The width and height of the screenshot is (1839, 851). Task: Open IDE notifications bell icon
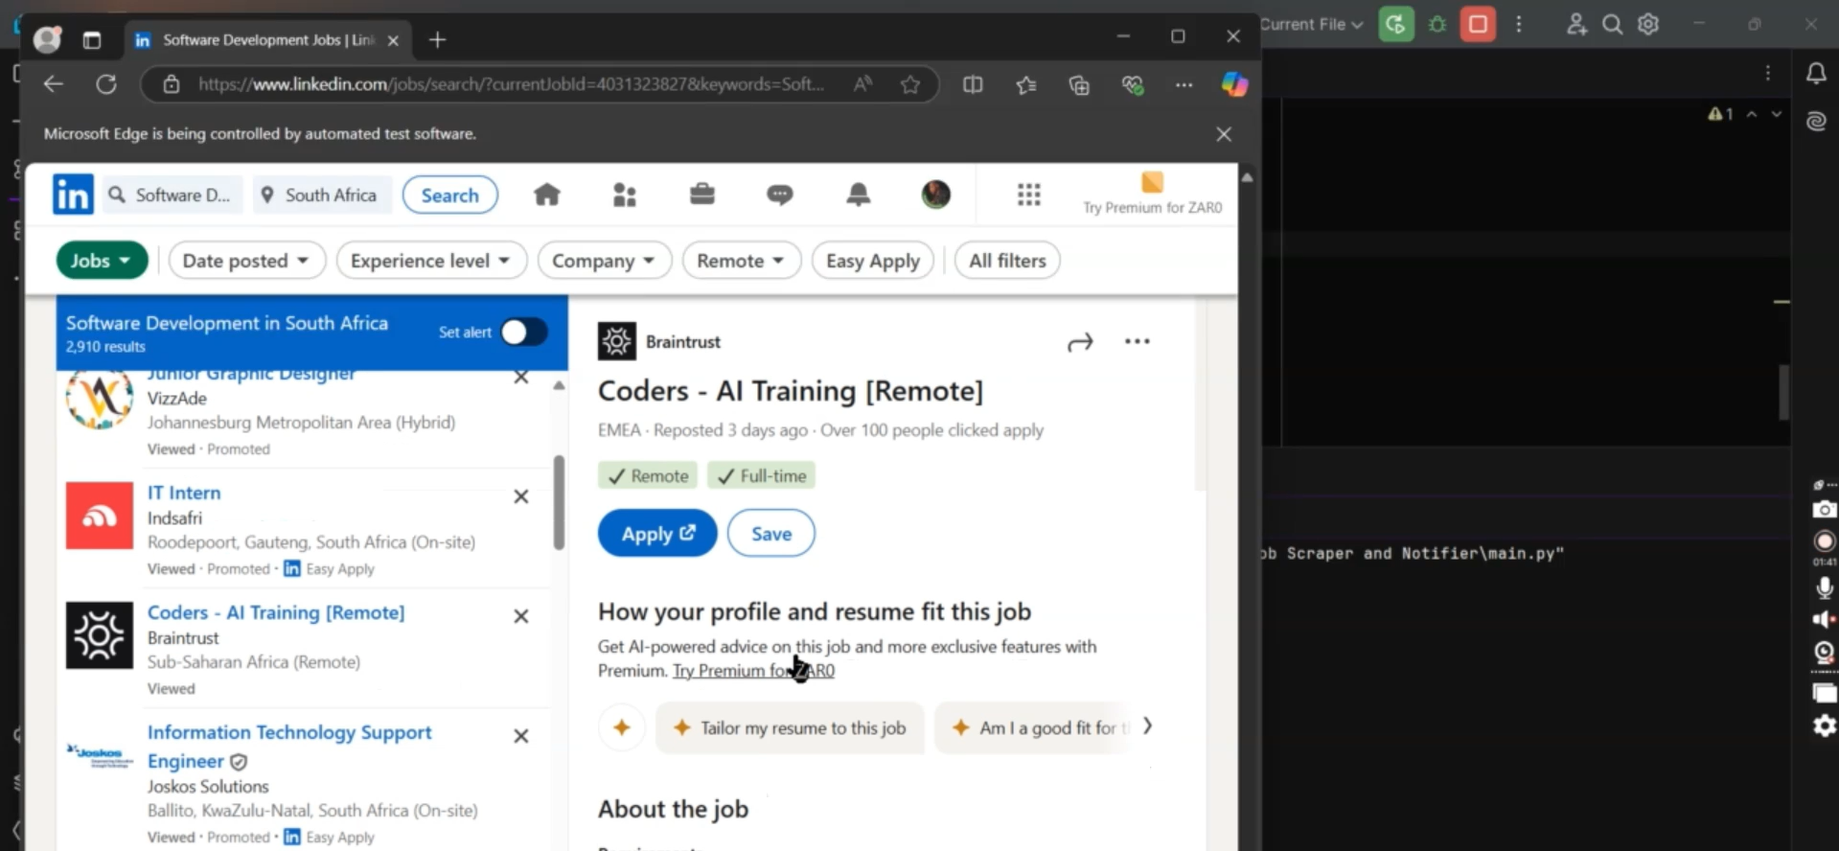1816,73
